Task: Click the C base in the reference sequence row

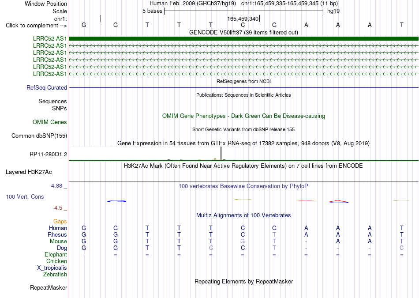Action: 243,25
